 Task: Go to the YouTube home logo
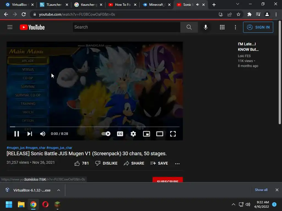tap(32, 27)
